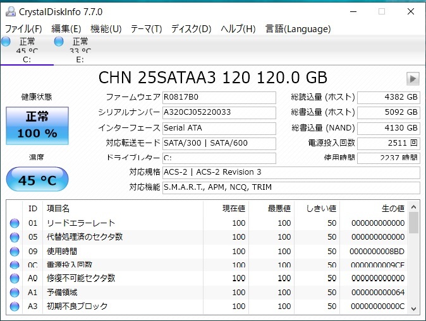Click the status icon for attribute A0
Viewport: 426px width, 321px height.
(x=15, y=278)
